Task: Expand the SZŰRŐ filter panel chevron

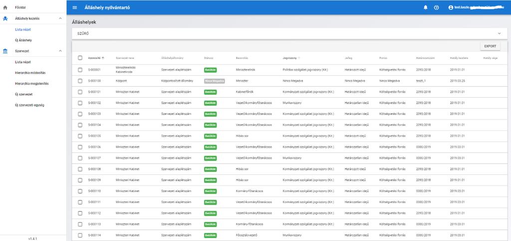Action: tap(499, 33)
